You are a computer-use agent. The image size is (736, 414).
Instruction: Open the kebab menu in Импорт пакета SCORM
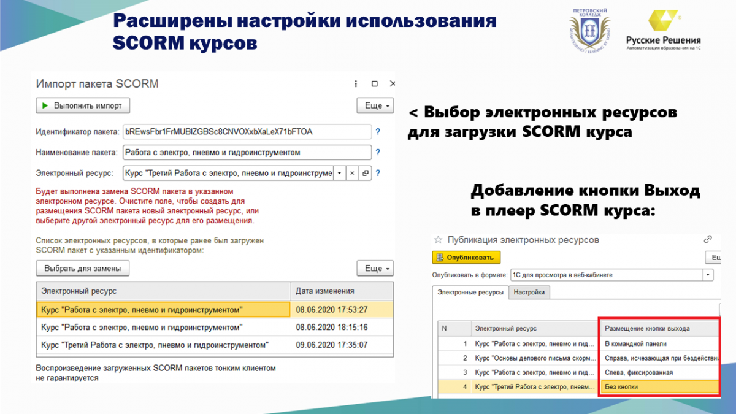tap(356, 84)
